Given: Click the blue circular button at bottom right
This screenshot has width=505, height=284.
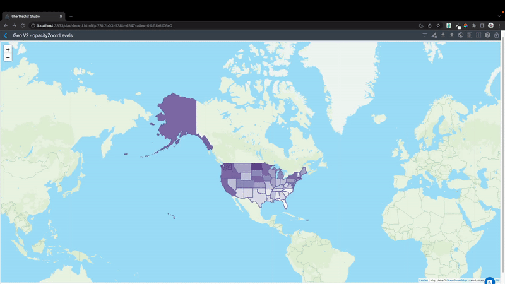Looking at the screenshot, I should (x=490, y=281).
